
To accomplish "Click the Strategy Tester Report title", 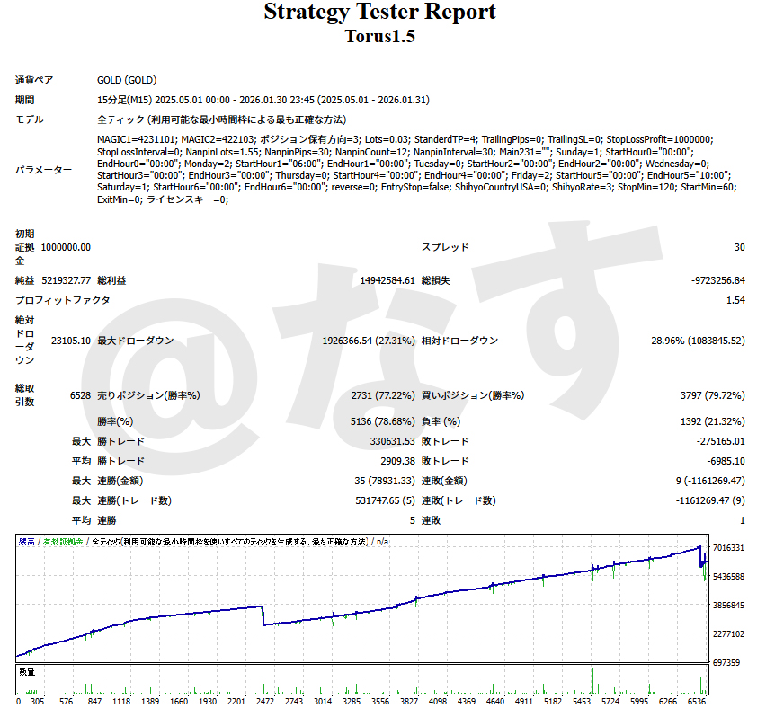I will point(378,13).
